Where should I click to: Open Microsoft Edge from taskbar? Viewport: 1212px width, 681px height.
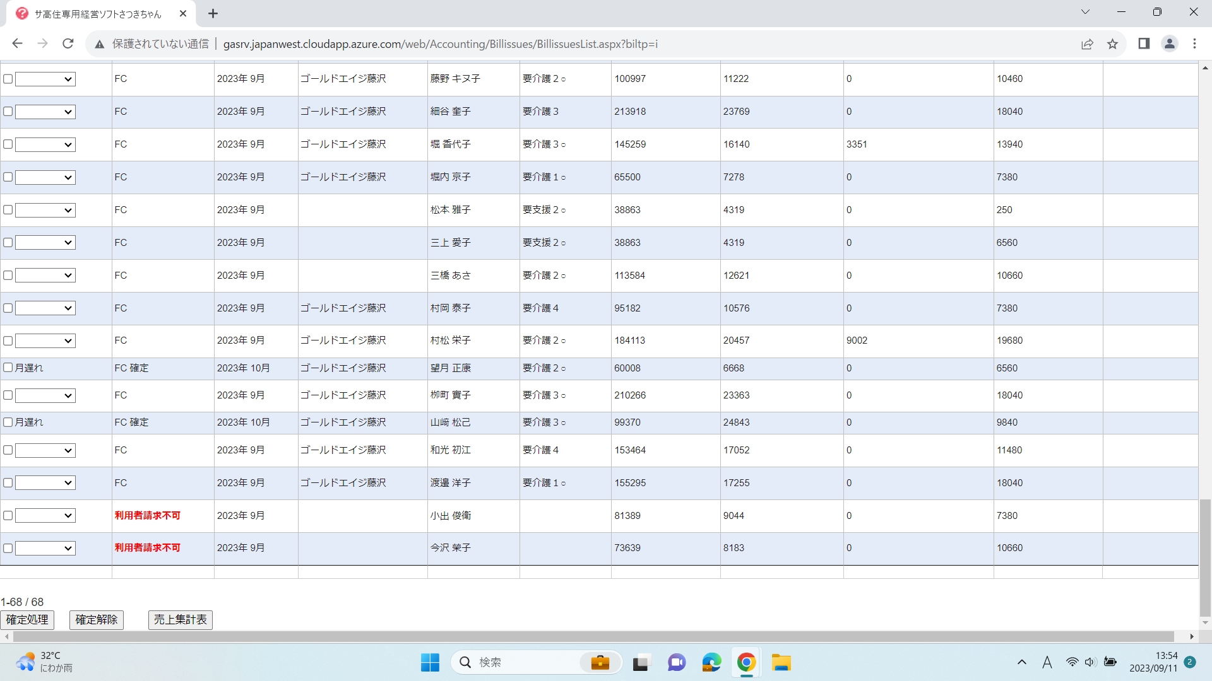click(x=711, y=663)
